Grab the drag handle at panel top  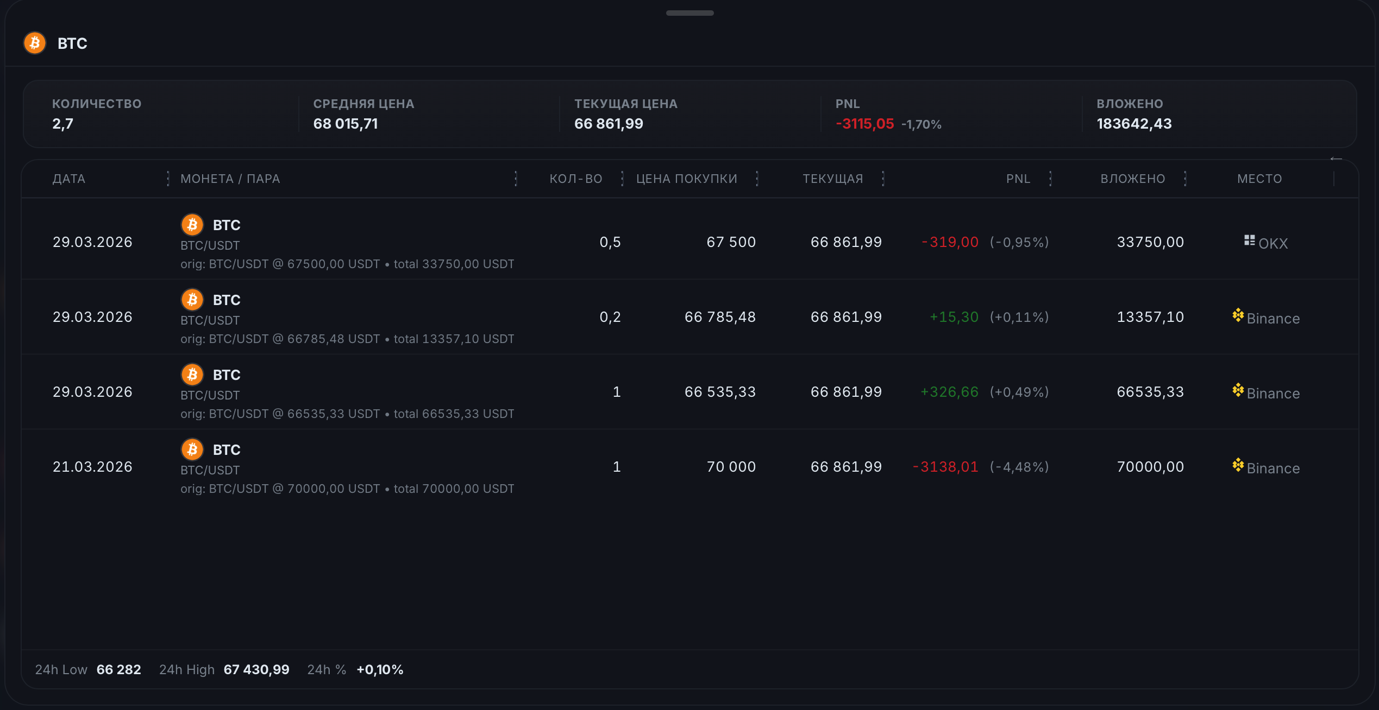tap(689, 13)
